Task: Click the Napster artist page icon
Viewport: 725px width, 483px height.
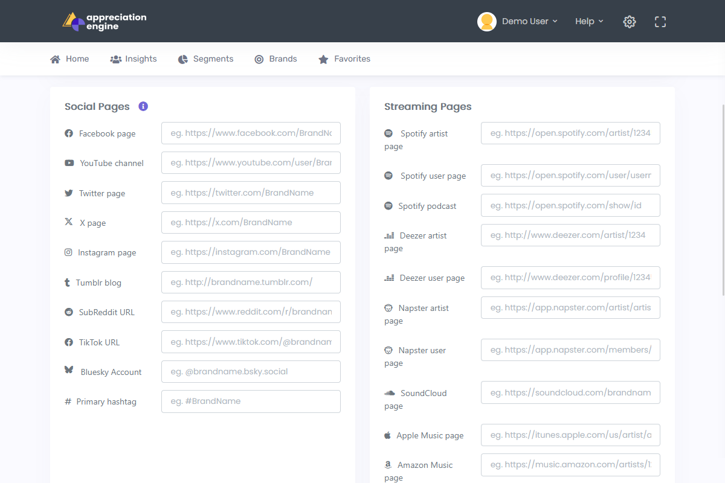Action: [x=388, y=308]
